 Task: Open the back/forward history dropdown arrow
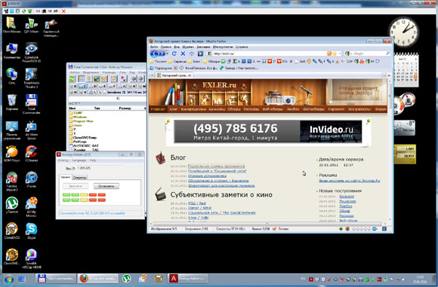point(167,53)
